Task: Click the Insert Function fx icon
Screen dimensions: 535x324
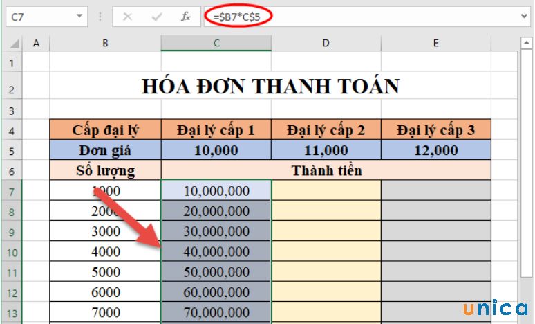Action: [185, 16]
